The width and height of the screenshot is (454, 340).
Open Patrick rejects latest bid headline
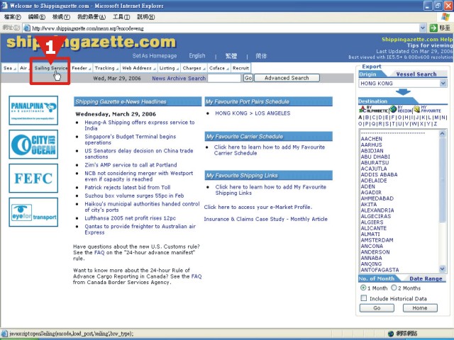click(x=128, y=187)
